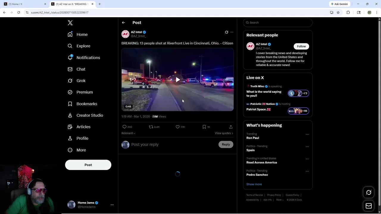Open AZ Intel name in Relevant people
381x214 pixels.
click(261, 44)
